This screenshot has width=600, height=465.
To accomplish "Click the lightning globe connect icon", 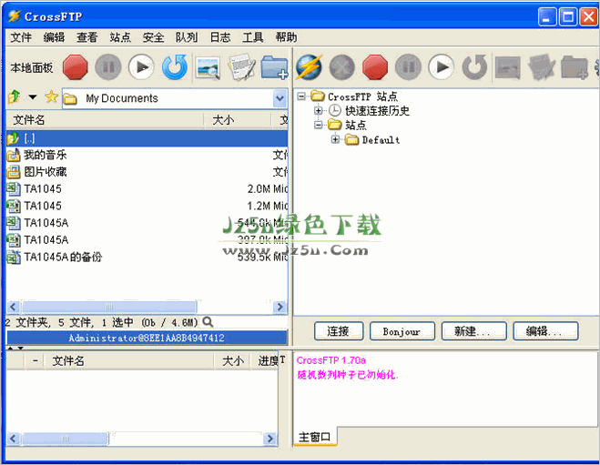I will pyautogui.click(x=309, y=67).
